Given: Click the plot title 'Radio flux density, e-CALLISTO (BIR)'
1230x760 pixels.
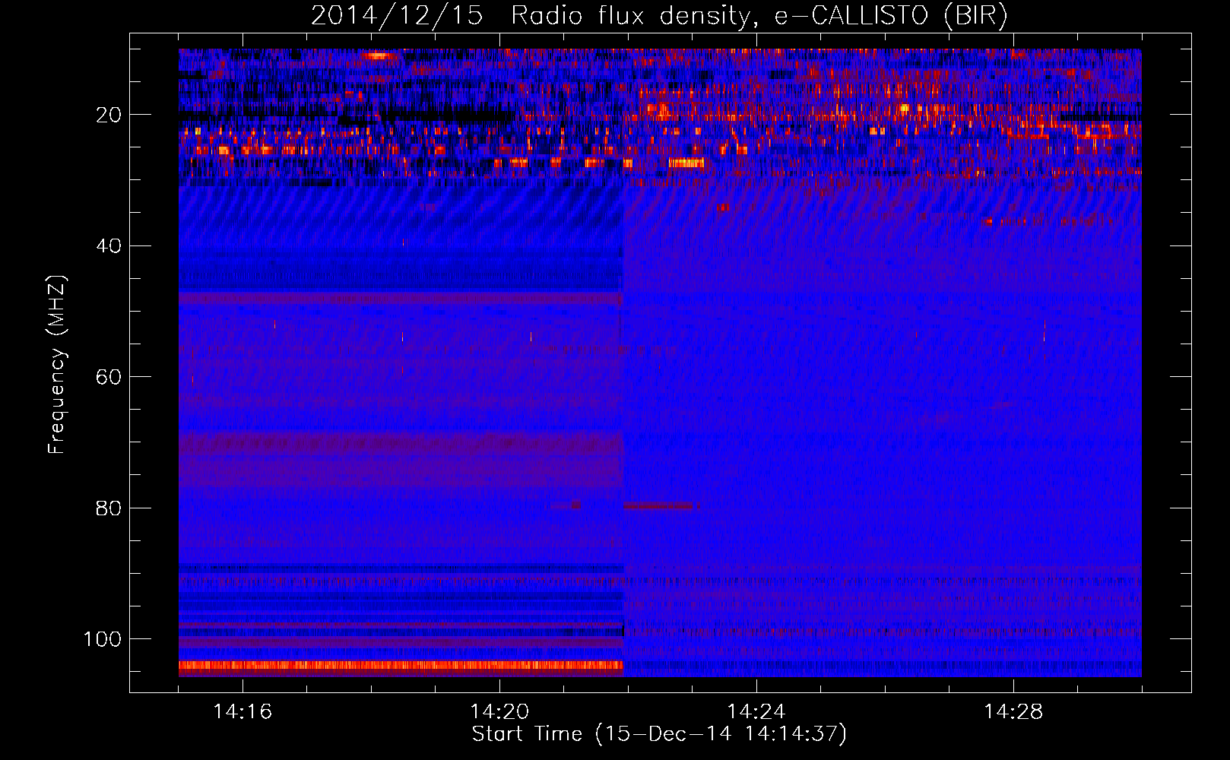Looking at the screenshot, I should 759,16.
